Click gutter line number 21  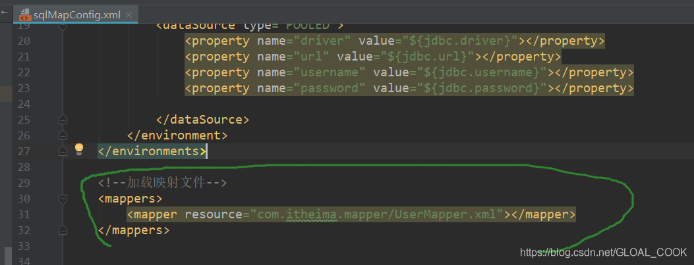(24, 57)
